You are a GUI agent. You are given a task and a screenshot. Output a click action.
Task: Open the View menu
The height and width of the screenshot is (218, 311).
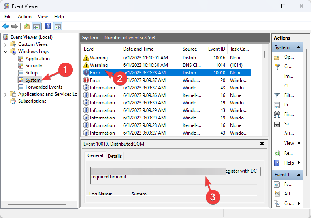[43, 17]
